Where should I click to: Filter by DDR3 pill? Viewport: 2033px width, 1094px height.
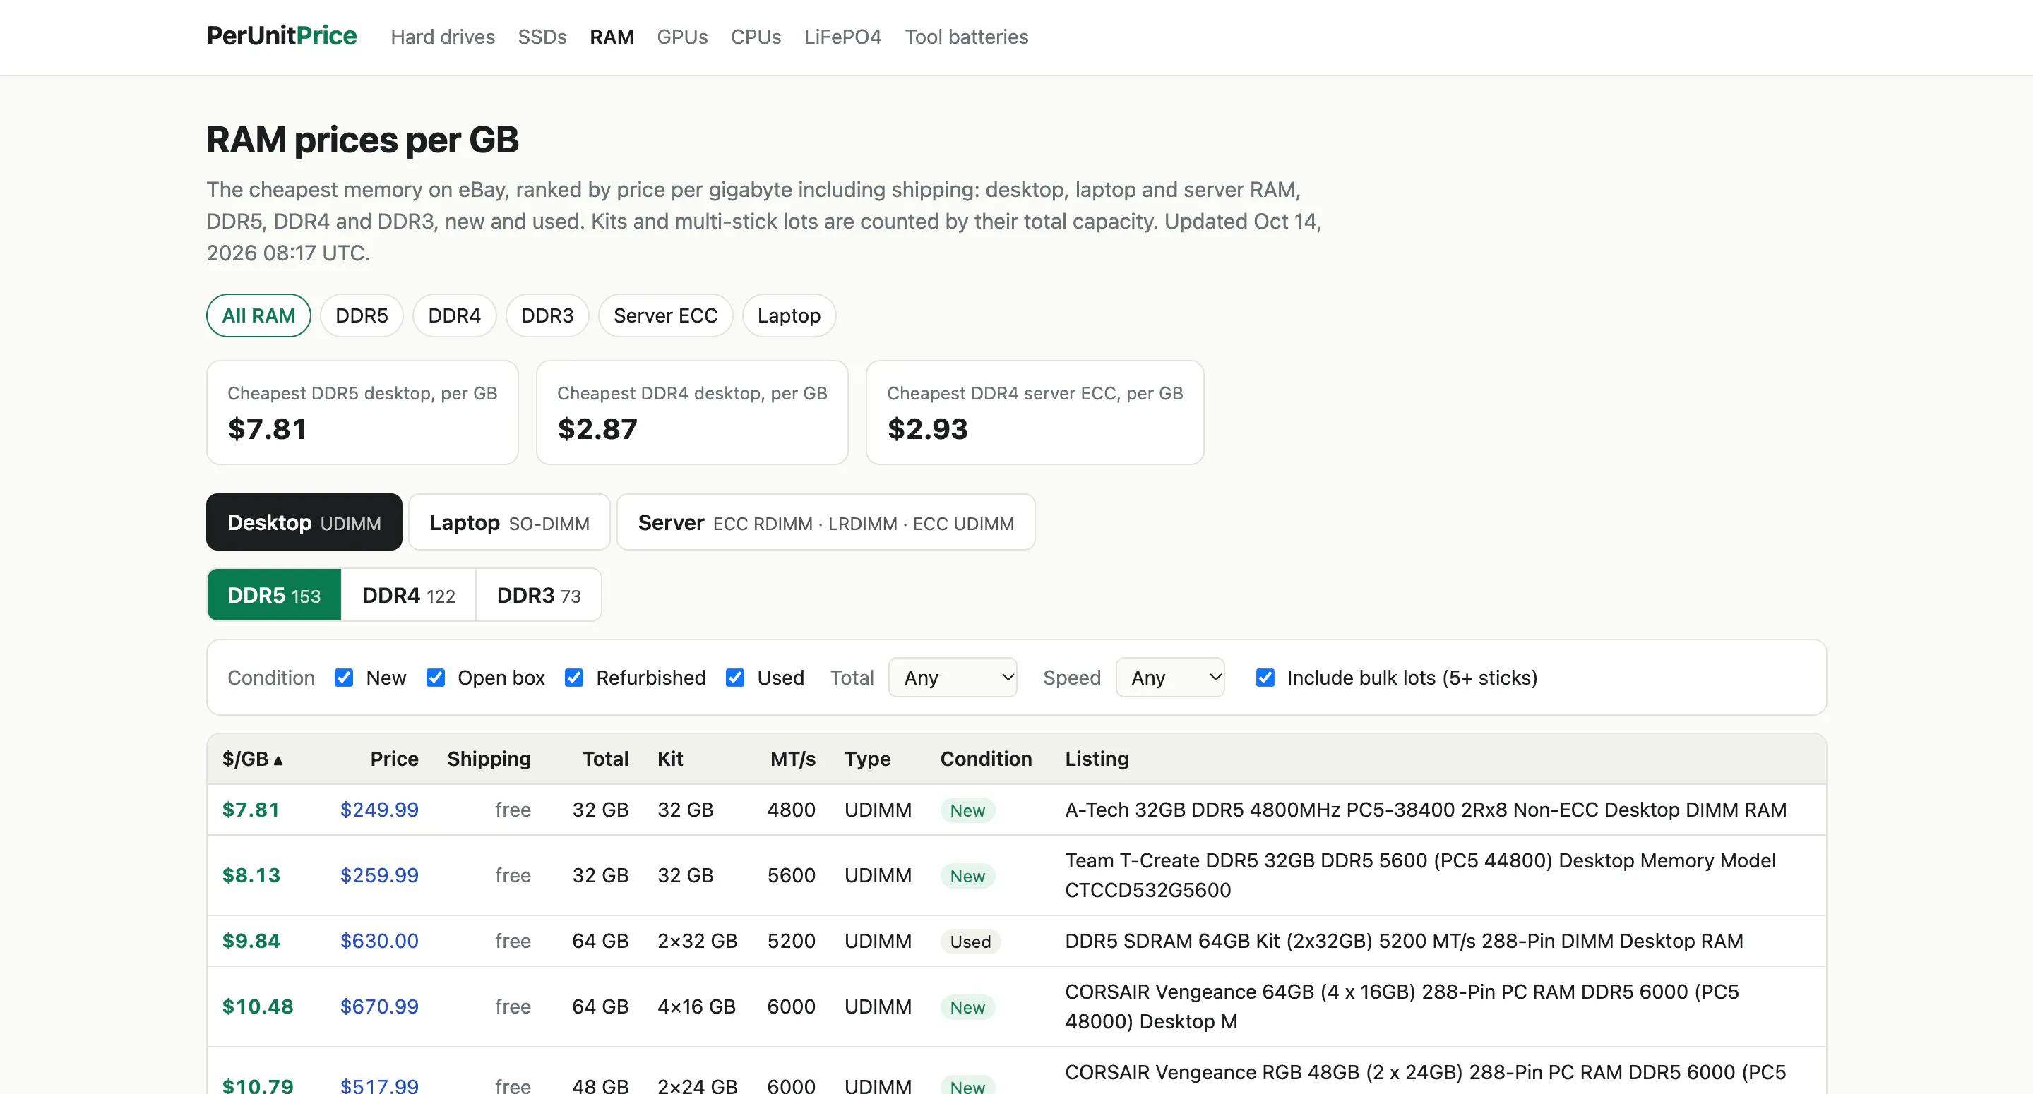click(x=547, y=315)
